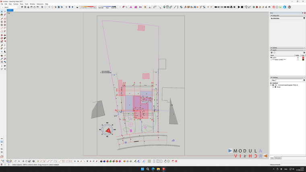Switch to the Extended tray tab

(278, 158)
